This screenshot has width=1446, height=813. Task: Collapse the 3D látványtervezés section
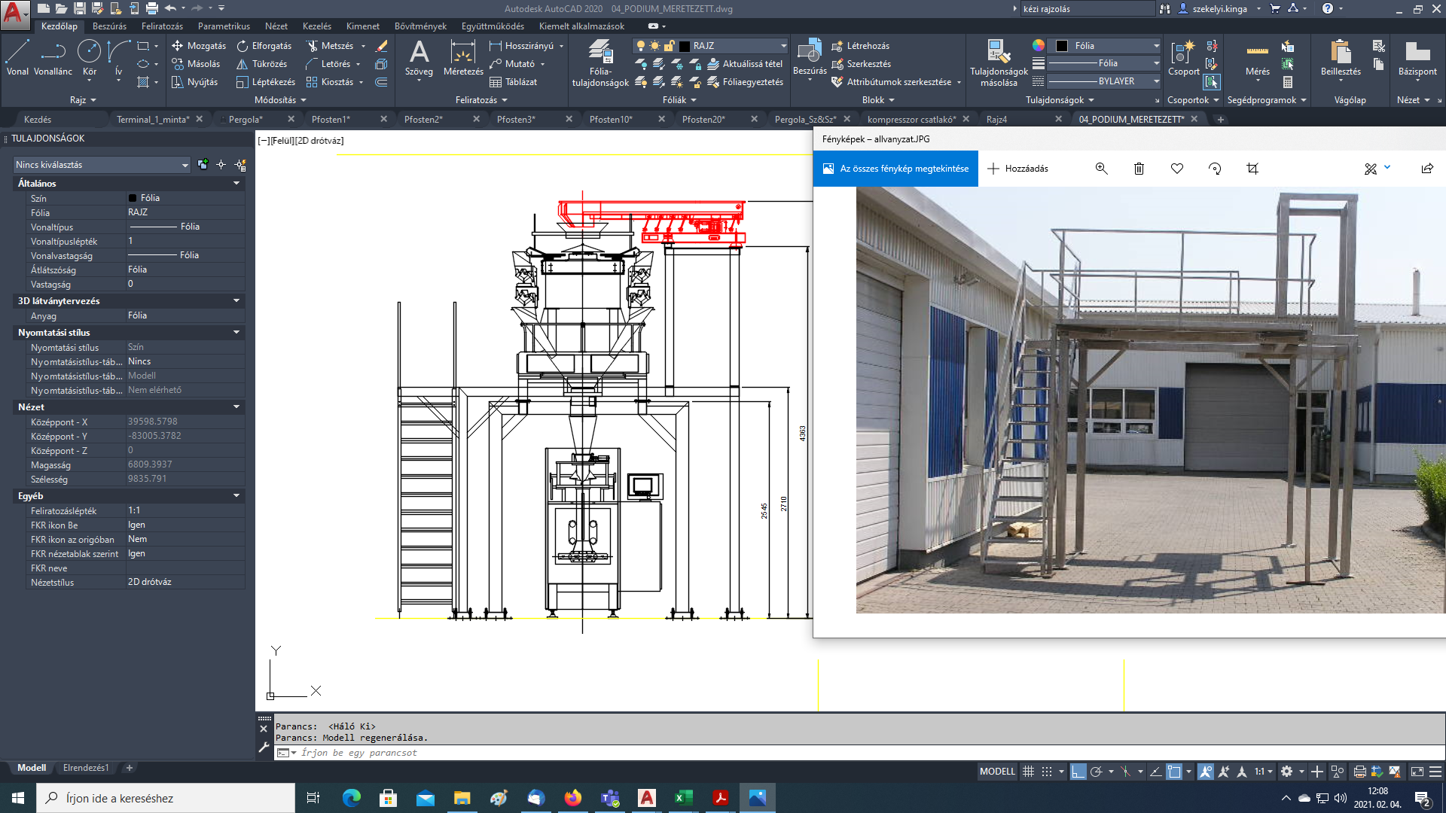236,301
